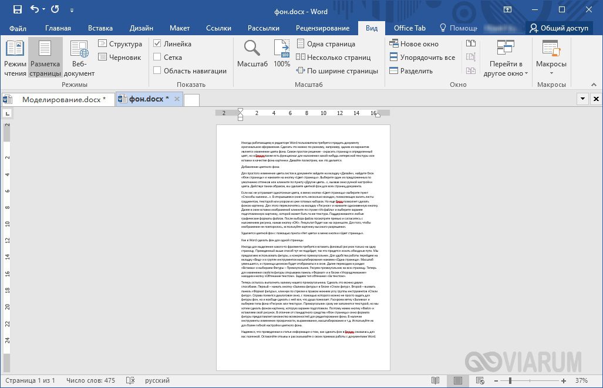Switch to the Дизайн tab
This screenshot has height=388, width=603.
pos(141,28)
